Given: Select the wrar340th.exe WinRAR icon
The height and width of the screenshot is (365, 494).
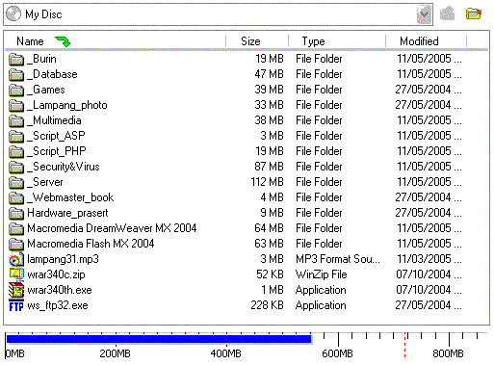Looking at the screenshot, I should 16,290.
